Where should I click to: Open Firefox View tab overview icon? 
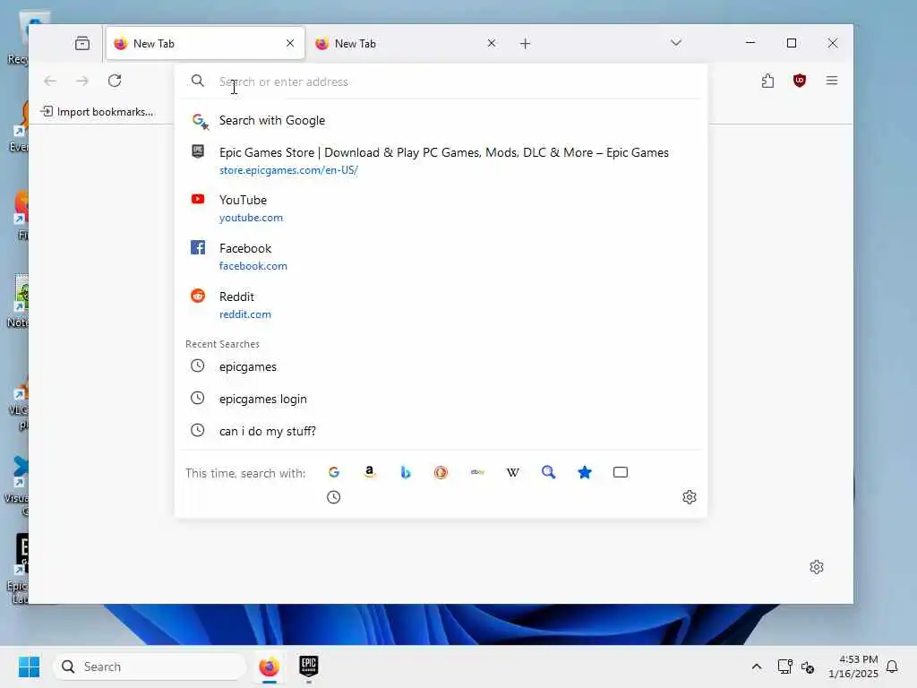pyautogui.click(x=82, y=43)
